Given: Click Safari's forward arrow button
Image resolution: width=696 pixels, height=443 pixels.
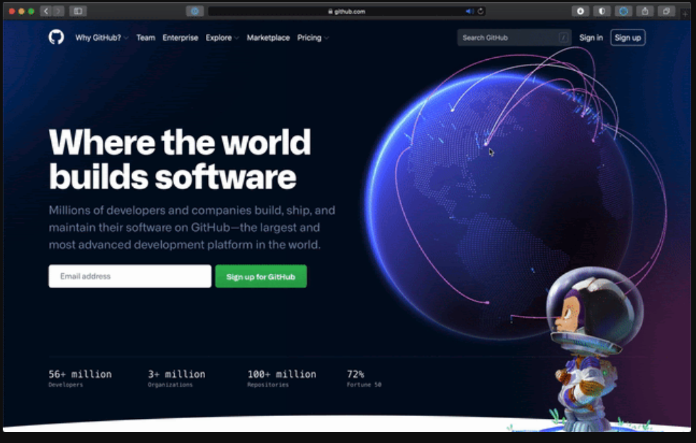Looking at the screenshot, I should (59, 11).
